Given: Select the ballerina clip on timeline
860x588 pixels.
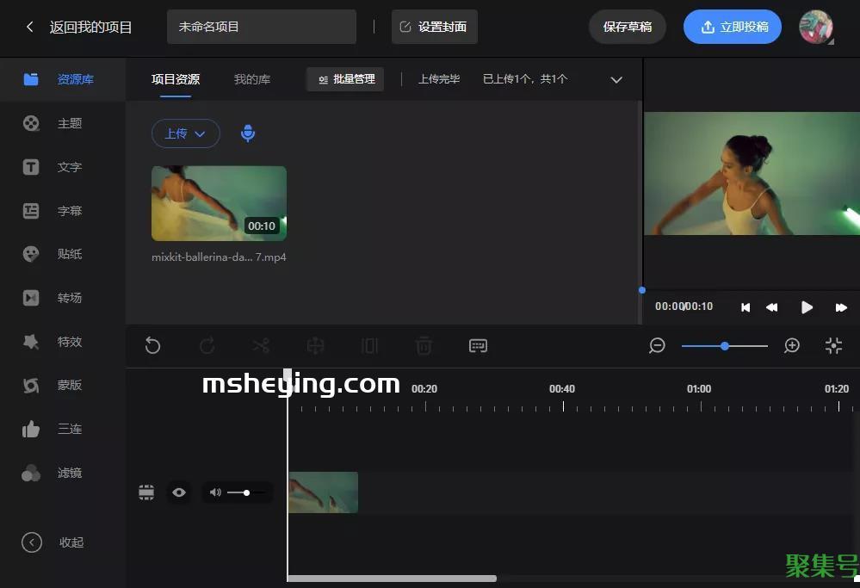Looking at the screenshot, I should 323,492.
